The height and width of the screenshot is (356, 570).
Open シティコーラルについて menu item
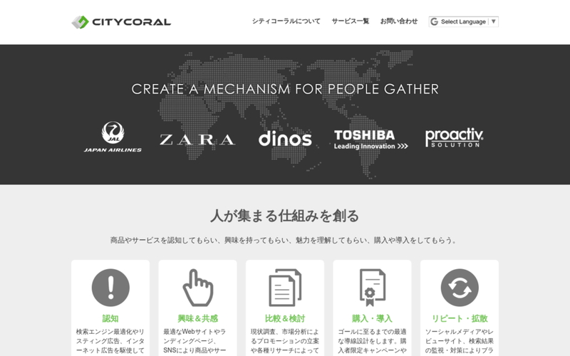point(286,21)
